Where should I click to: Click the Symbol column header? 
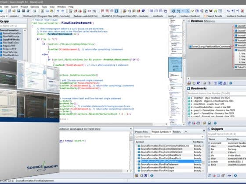point(163,142)
